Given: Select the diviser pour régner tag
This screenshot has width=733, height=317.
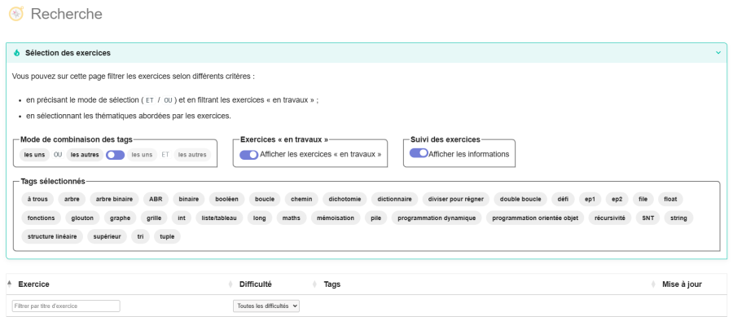Looking at the screenshot, I should coord(456,199).
